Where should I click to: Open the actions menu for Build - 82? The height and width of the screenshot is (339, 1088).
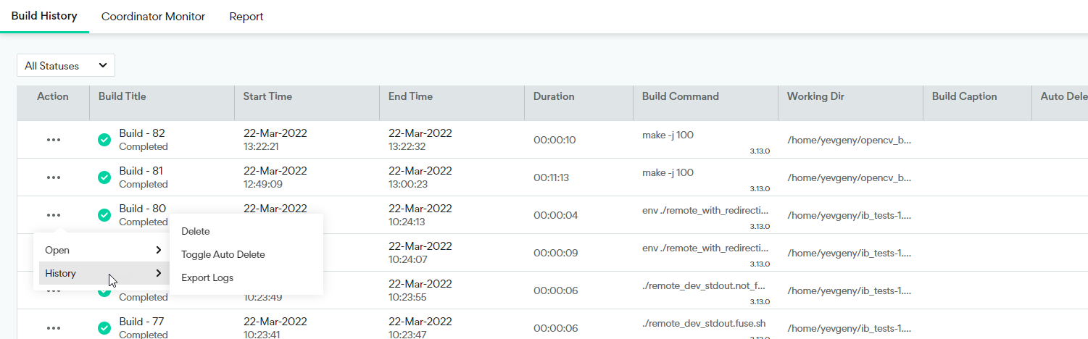pyautogui.click(x=53, y=140)
